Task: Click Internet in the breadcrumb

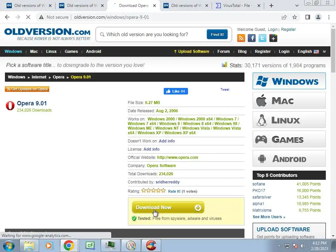Action: [39, 77]
